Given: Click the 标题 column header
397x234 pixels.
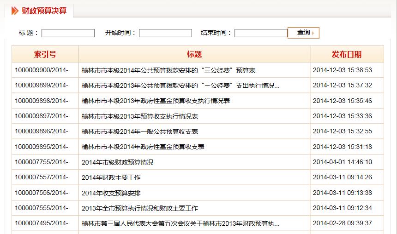Looking at the screenshot, I should (194, 54).
